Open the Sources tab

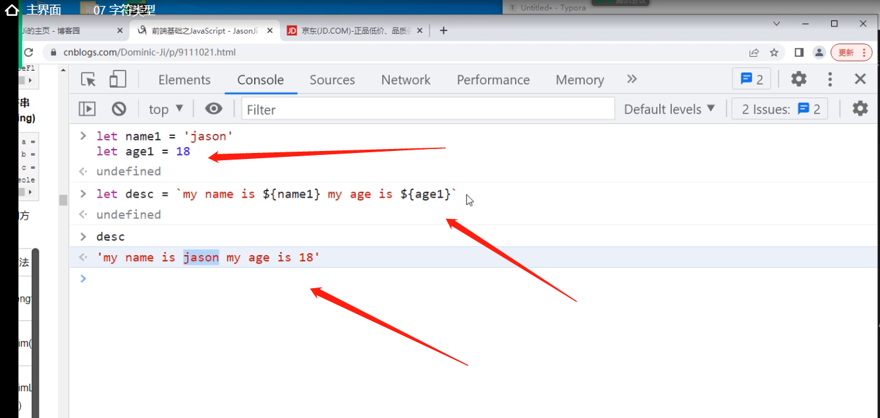(x=332, y=80)
